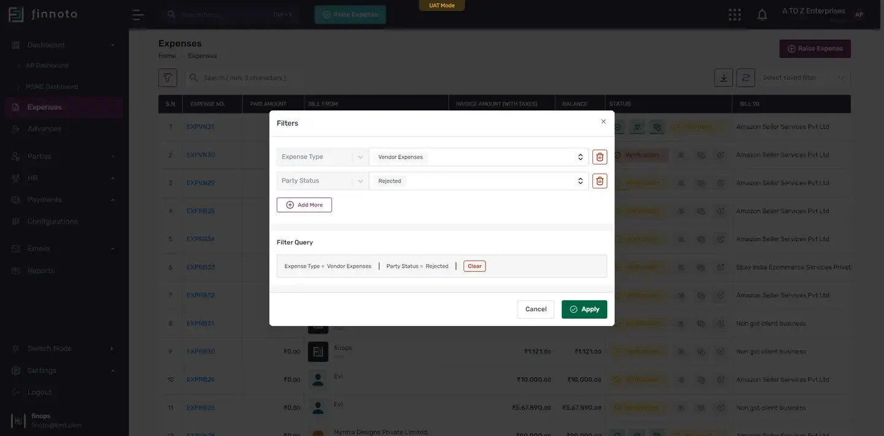Click the coins icon in the EXPRB33 row
The image size is (884, 436).
click(701, 268)
